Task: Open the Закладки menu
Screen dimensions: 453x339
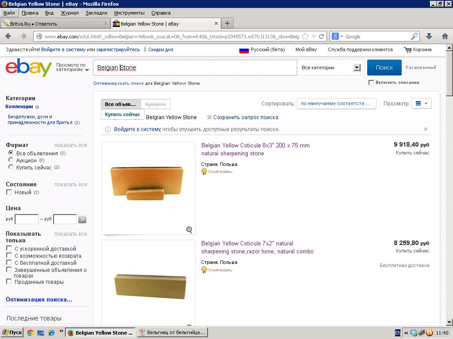Action: [x=96, y=13]
